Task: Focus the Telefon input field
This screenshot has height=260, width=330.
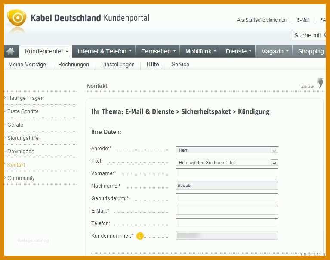Action: coord(227,223)
